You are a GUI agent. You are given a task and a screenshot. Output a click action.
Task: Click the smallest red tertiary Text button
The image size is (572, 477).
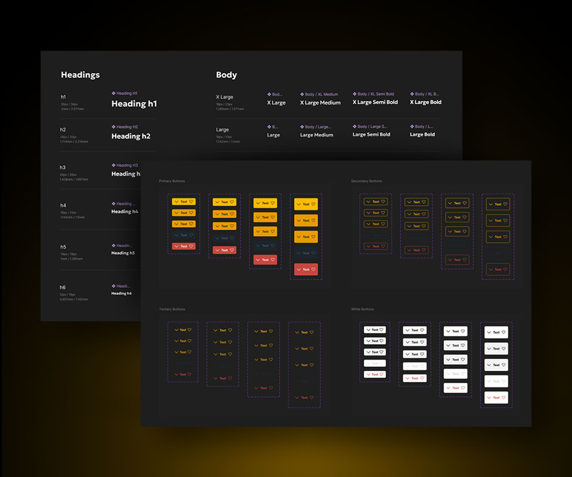183,374
